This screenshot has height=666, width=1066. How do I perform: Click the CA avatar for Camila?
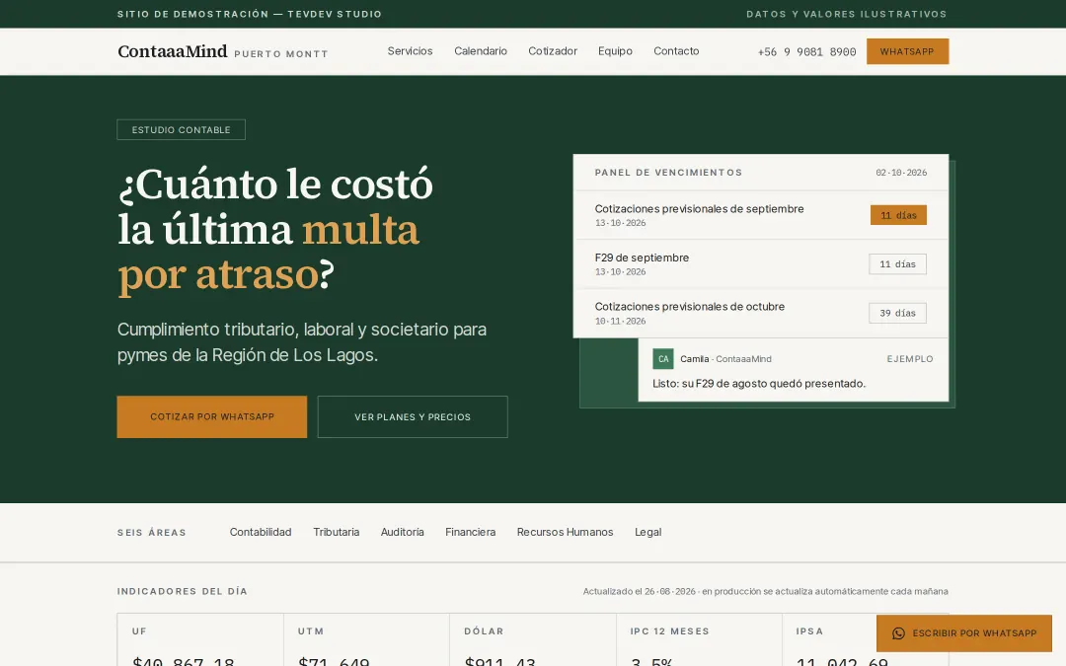(663, 359)
